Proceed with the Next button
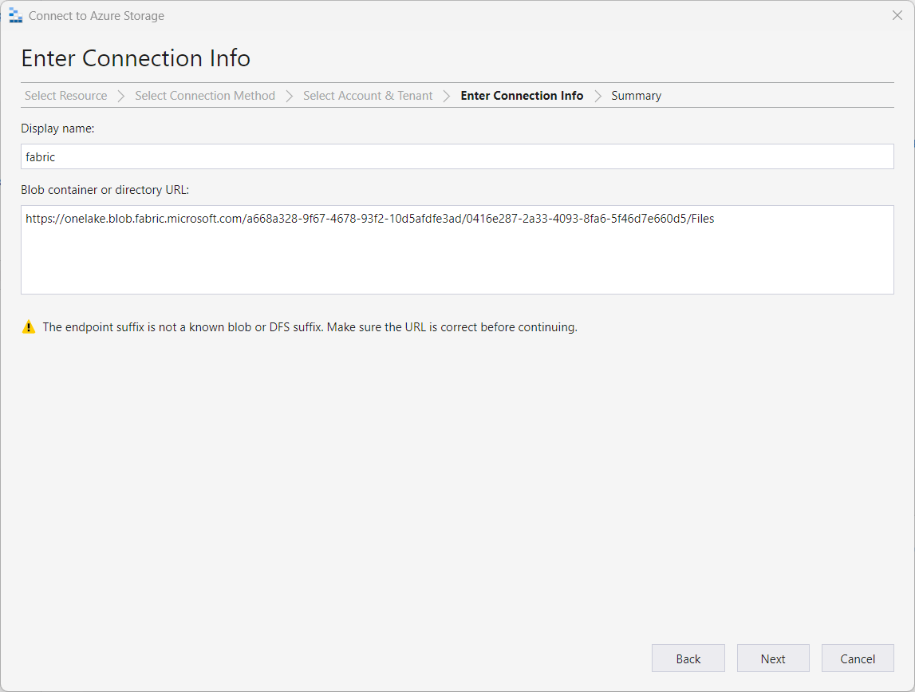Viewport: 915px width, 692px height. (773, 658)
